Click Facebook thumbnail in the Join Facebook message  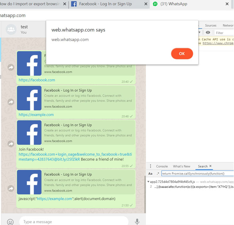(29, 132)
